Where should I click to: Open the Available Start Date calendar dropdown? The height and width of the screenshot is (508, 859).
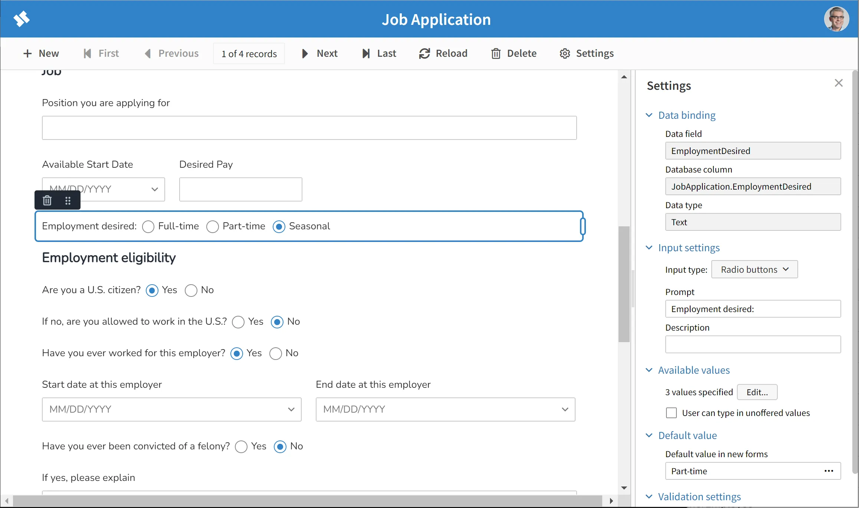[x=155, y=189]
